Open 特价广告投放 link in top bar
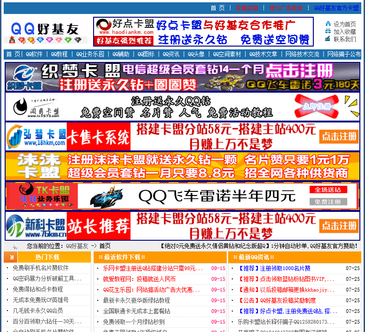This screenshot has width=365, height=332. (x=286, y=8)
